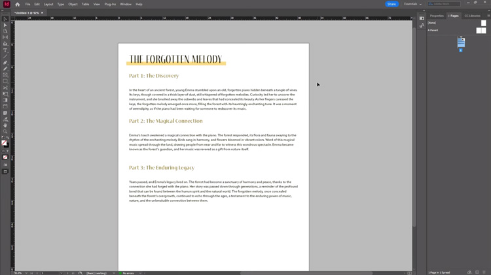Open the Window menu

coord(126,5)
